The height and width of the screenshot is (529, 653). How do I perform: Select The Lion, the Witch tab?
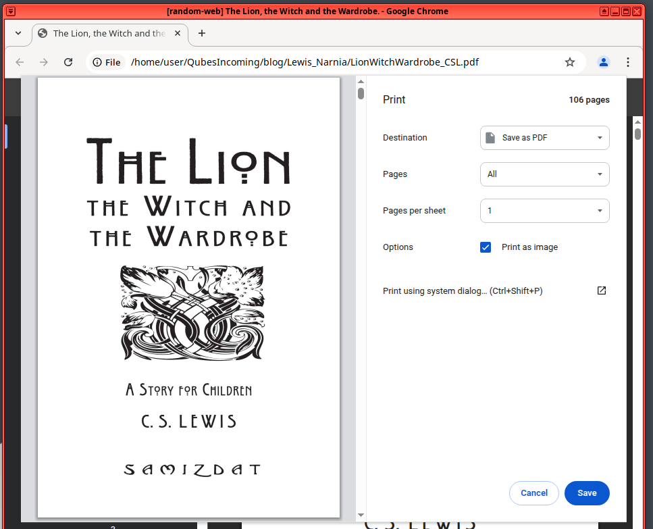108,33
